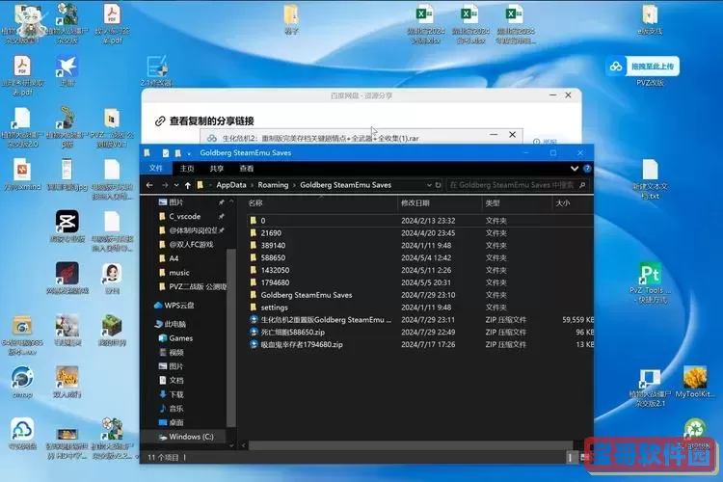This screenshot has width=723, height=482.
Task: Go up one folder level with the up arrow
Action: point(188,185)
